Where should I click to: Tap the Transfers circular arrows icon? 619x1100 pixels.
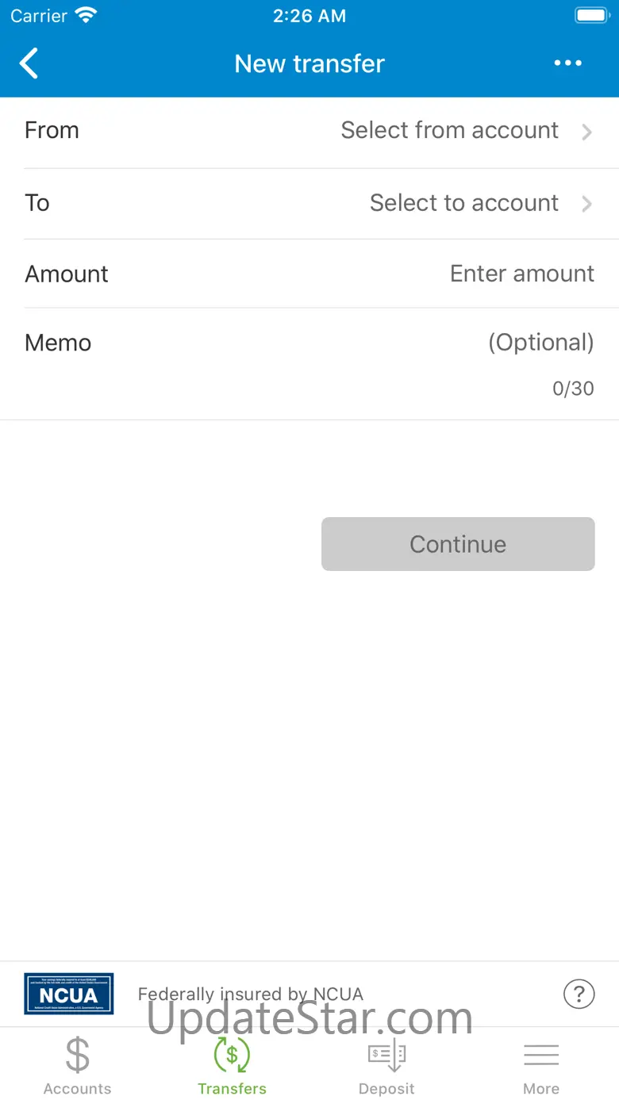[232, 1055]
